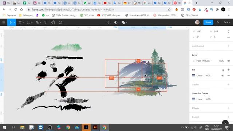Click the Boolean union icon

(x=123, y=23)
